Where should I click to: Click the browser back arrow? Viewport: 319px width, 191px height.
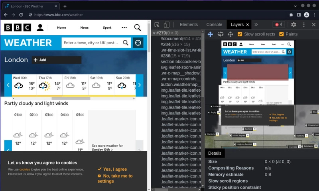[6, 15]
